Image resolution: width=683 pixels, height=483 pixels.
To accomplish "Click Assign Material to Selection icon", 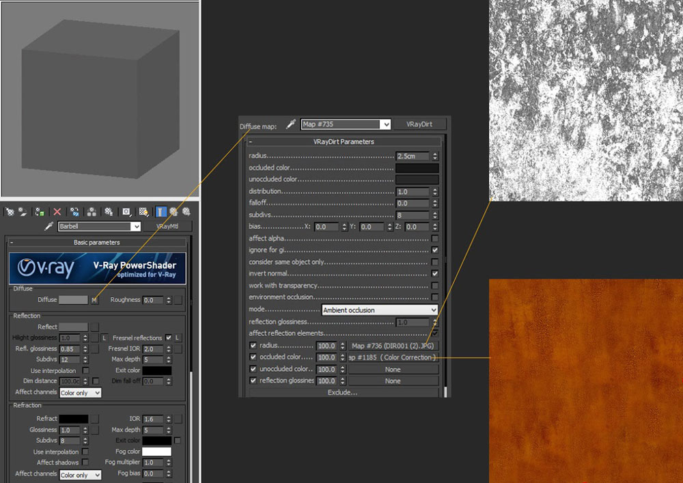I will pyautogui.click(x=40, y=212).
